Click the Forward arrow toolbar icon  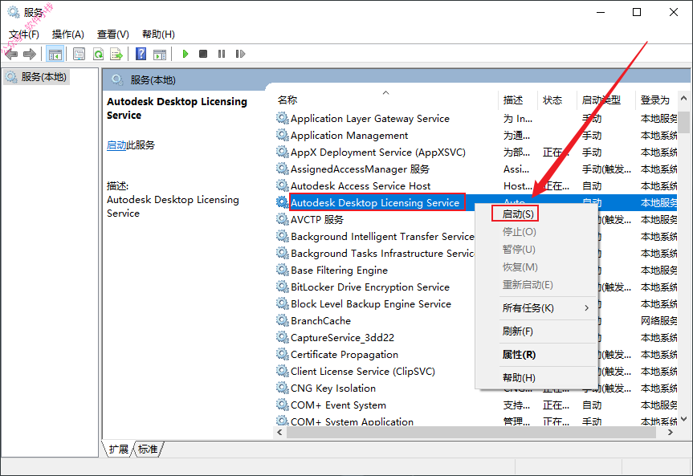[30, 54]
